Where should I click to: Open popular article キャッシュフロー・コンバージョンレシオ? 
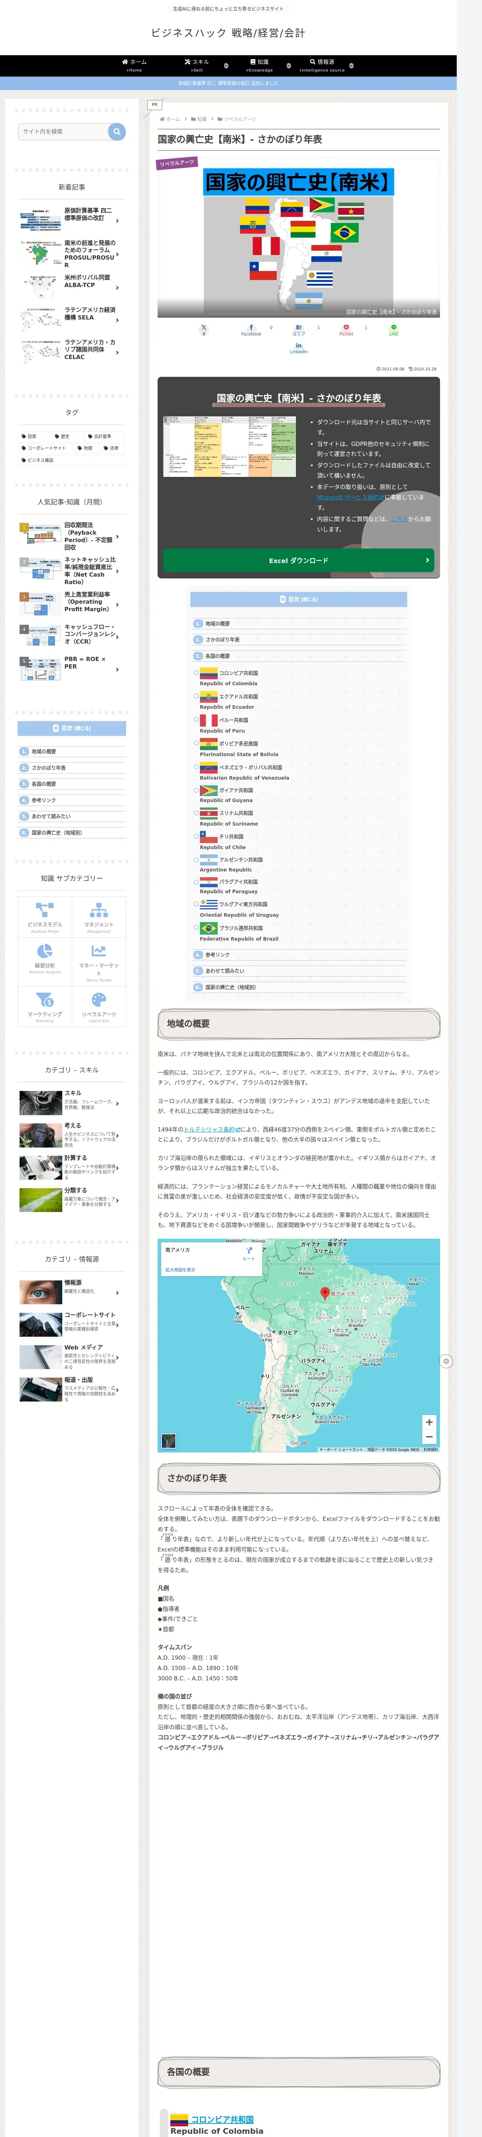(72, 635)
